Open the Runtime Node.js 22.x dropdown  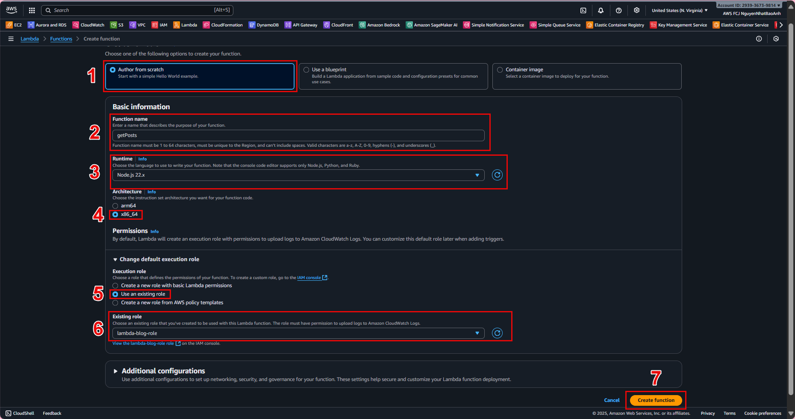(x=298, y=175)
